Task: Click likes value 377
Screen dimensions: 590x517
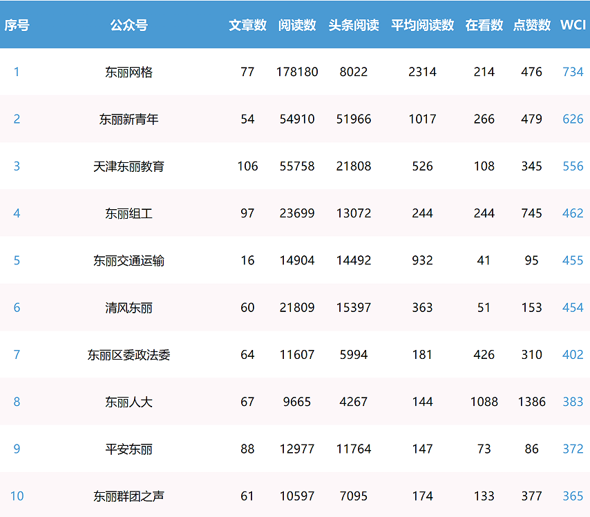Action: point(532,496)
